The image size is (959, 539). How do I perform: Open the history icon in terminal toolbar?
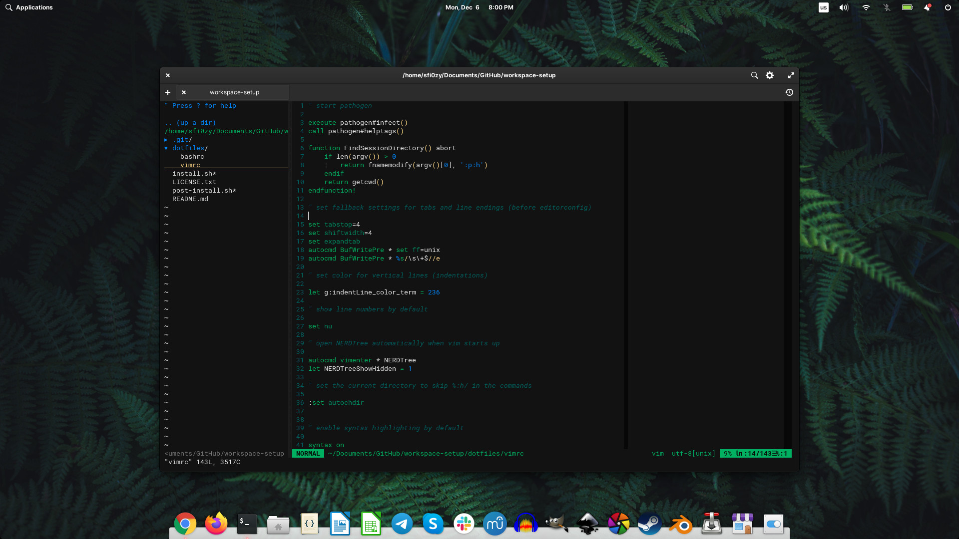click(789, 92)
